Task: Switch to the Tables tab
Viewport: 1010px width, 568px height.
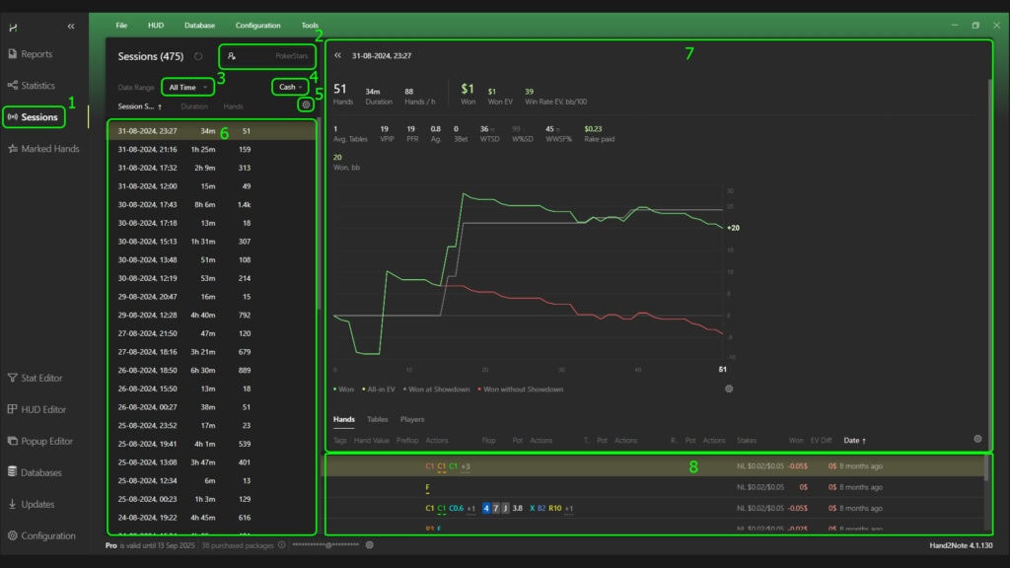Action: (x=377, y=419)
